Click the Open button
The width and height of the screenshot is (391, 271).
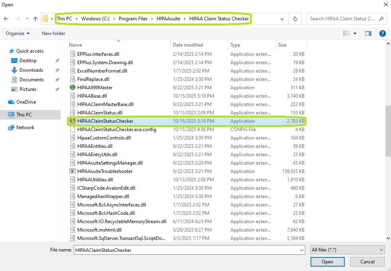(327, 262)
